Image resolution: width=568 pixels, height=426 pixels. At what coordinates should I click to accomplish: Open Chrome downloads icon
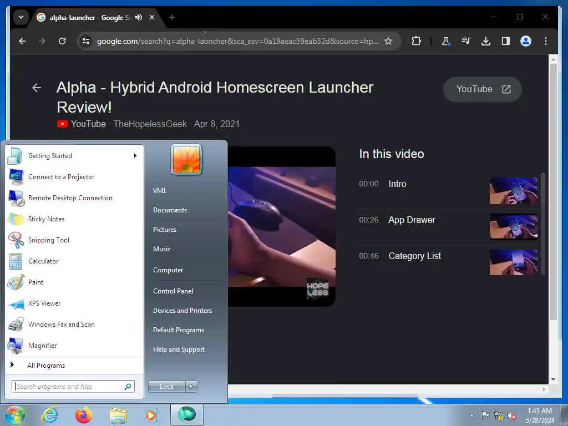click(x=486, y=41)
